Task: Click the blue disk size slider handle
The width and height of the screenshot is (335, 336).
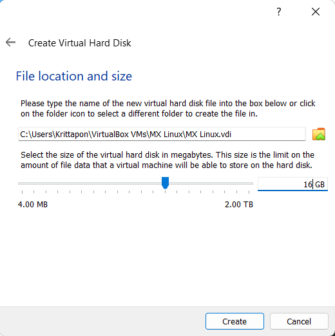Action: [x=165, y=183]
